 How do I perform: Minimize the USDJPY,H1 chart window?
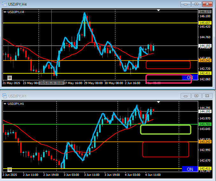pos(186,96)
